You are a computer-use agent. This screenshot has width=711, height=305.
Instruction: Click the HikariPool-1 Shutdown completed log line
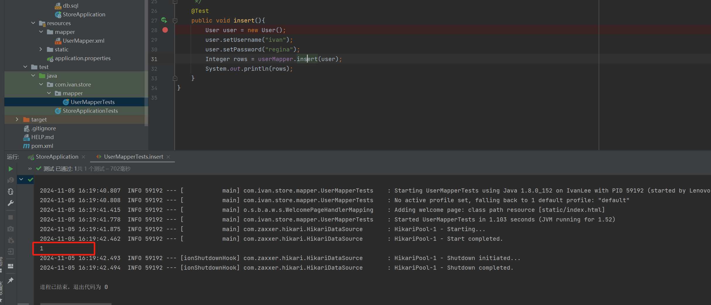pos(276,268)
